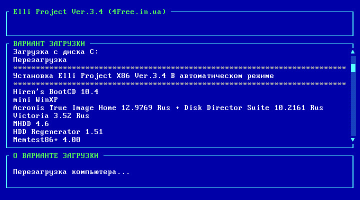Choose 'Установка Elli Project X86 Ver.3.4' automatic install
Viewport: 360px width, 200px height.
coord(143,76)
